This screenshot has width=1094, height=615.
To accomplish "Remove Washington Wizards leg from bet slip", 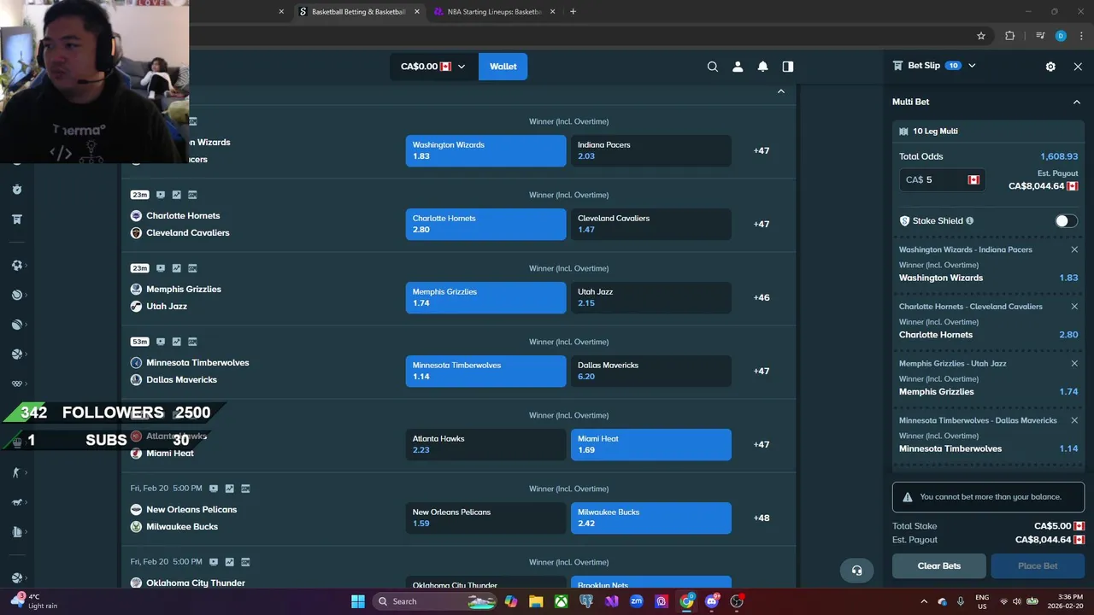I will point(1074,249).
